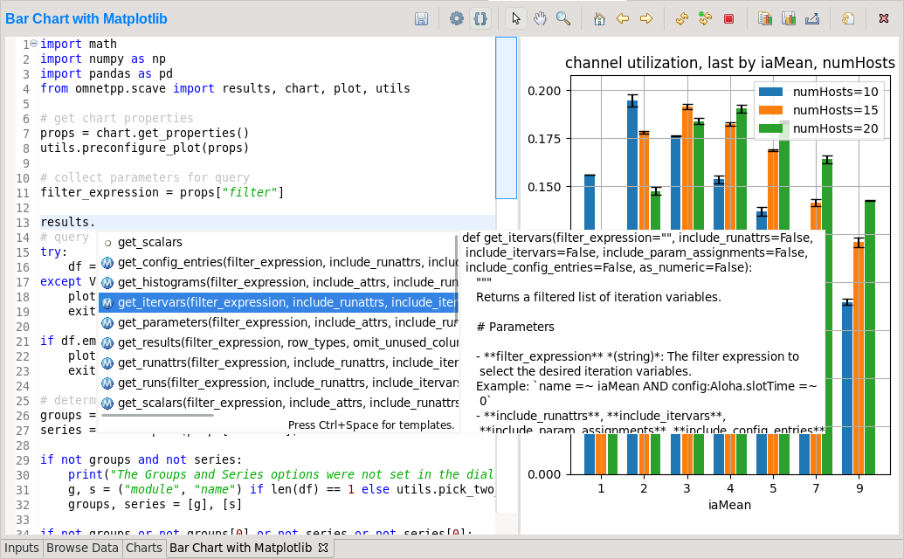The height and width of the screenshot is (559, 904).
Task: Choose get_histograms completion item
Action: point(278,282)
